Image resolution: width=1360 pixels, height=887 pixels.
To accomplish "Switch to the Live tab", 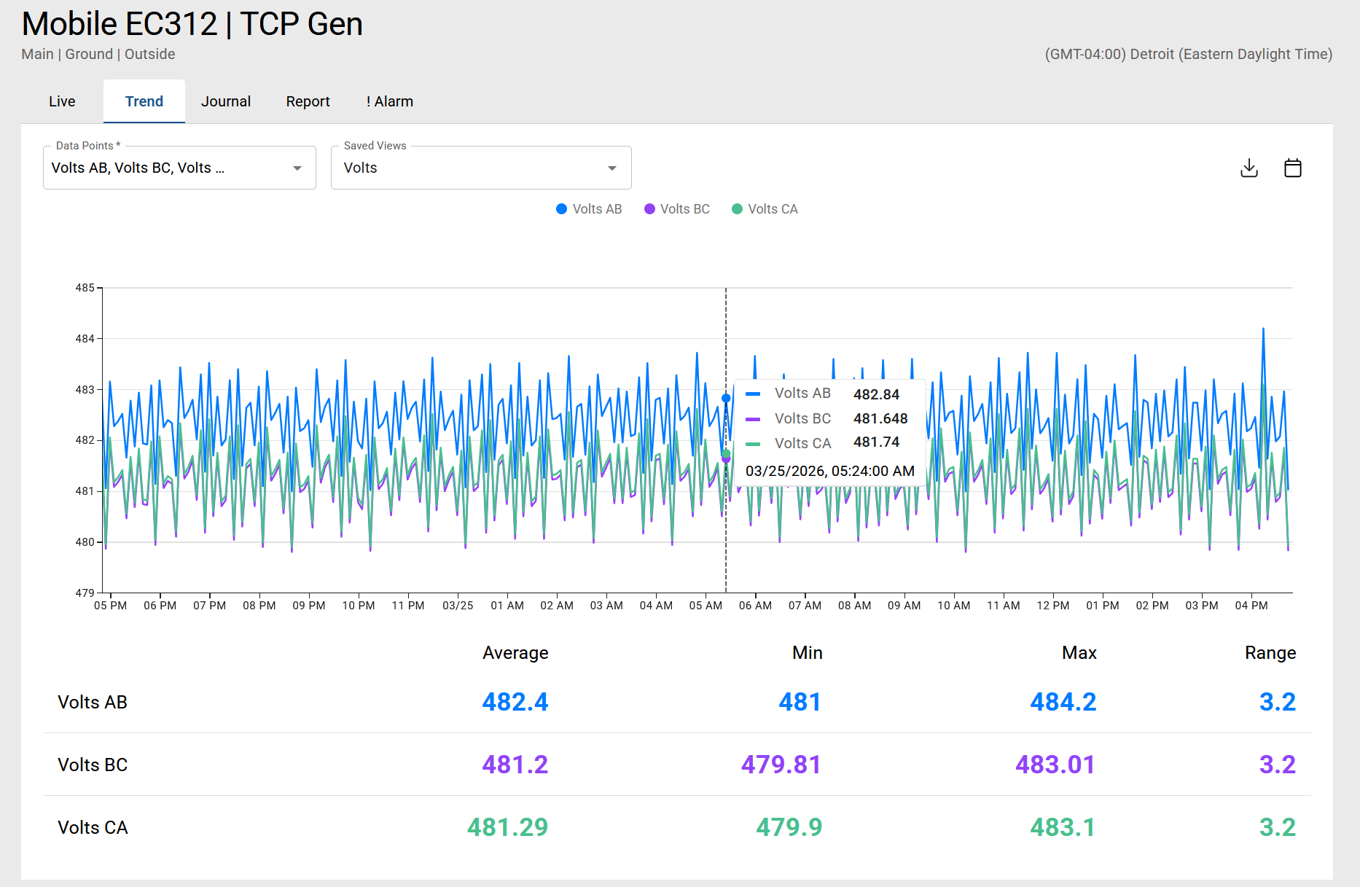I will point(62,101).
